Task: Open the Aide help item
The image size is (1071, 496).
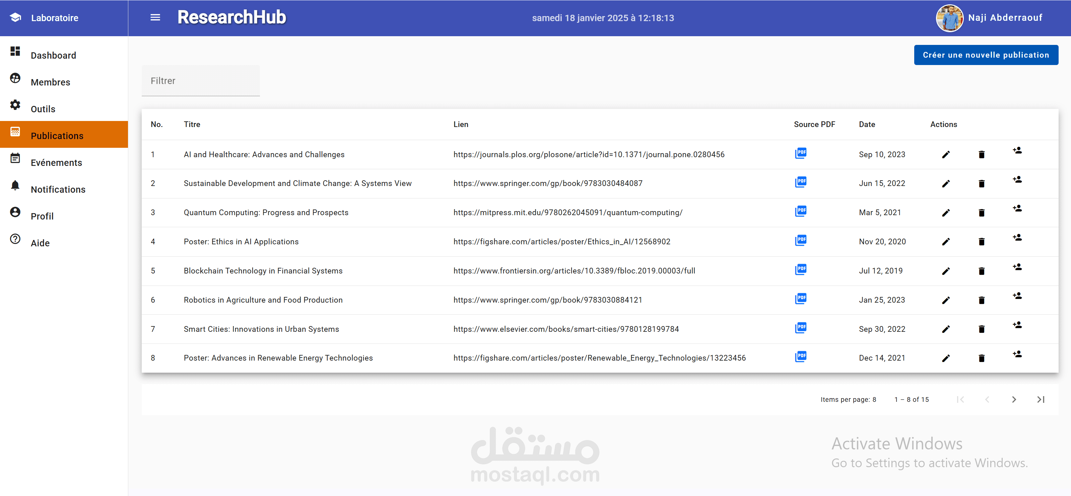Action: click(x=40, y=243)
